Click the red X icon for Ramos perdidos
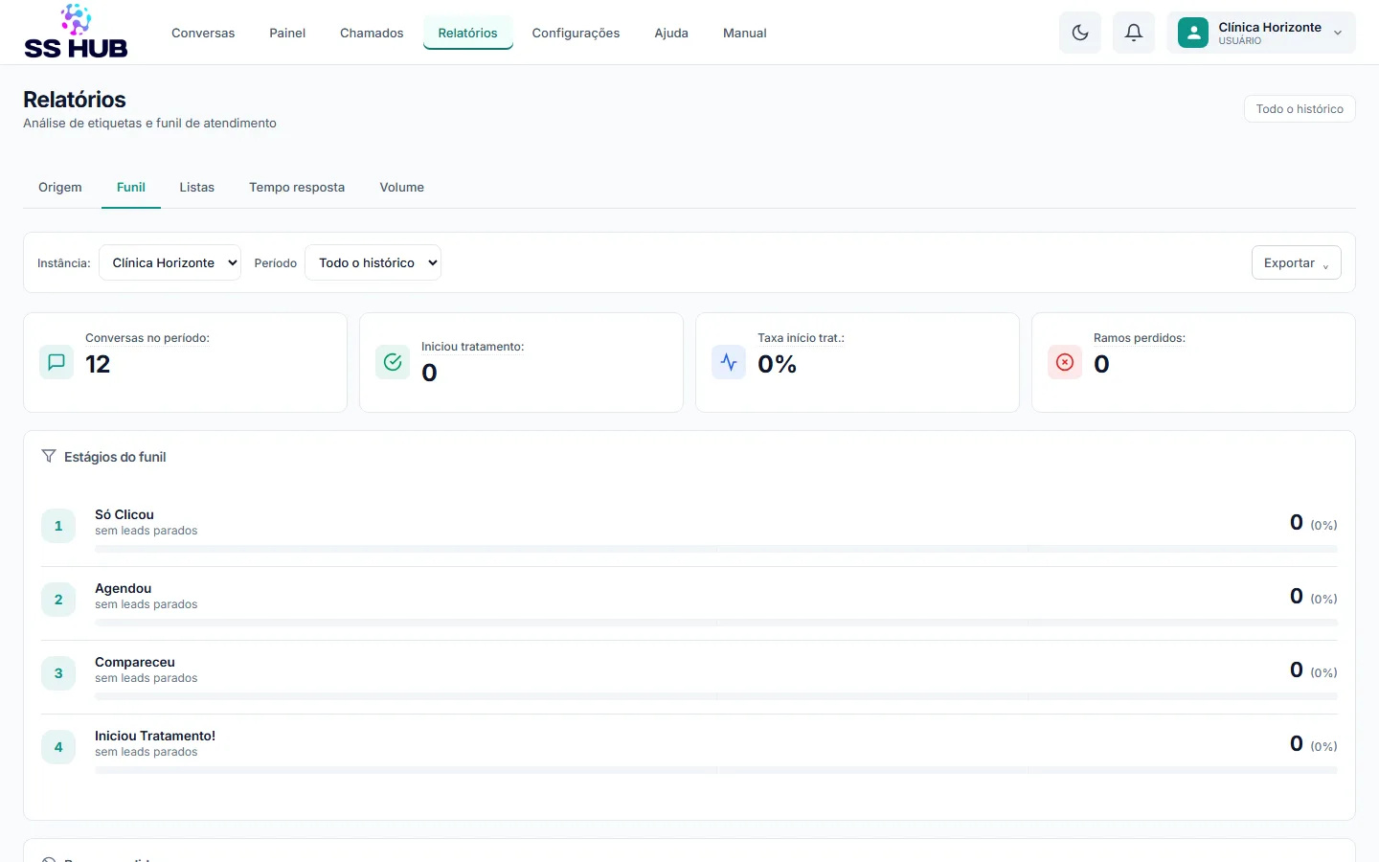 (1065, 362)
